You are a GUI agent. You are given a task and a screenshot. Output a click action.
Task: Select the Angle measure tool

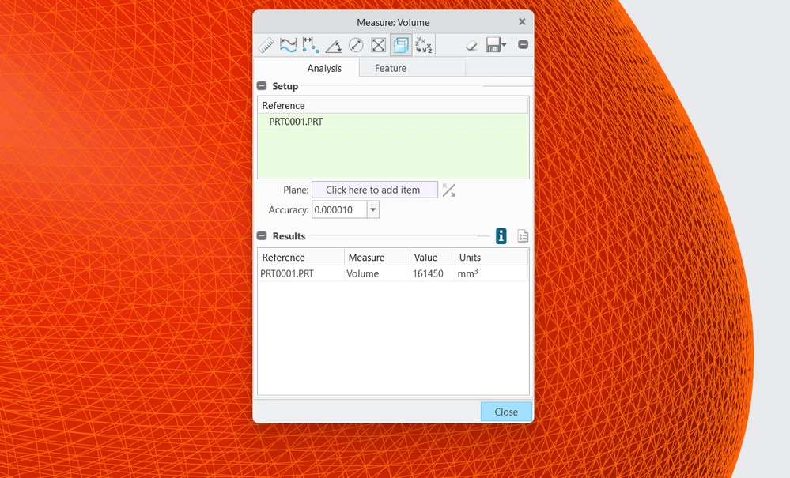pos(333,45)
